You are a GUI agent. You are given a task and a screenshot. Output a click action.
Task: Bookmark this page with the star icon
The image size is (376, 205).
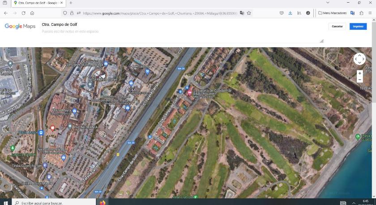(249, 13)
